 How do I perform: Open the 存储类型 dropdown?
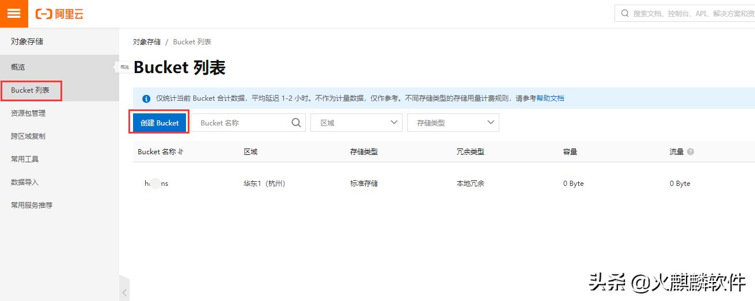453,123
